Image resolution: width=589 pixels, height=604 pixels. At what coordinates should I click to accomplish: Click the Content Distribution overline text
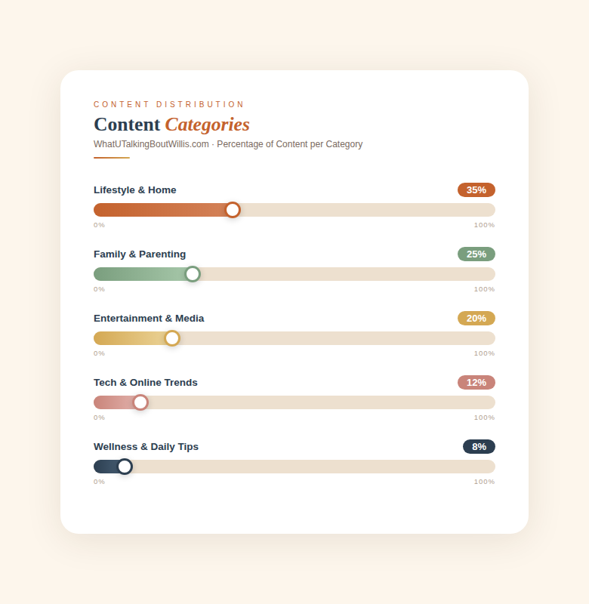coord(169,104)
